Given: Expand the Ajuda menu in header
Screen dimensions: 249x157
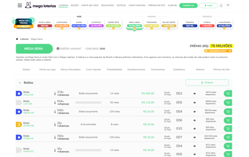Looking at the screenshot, I should tap(172, 6).
